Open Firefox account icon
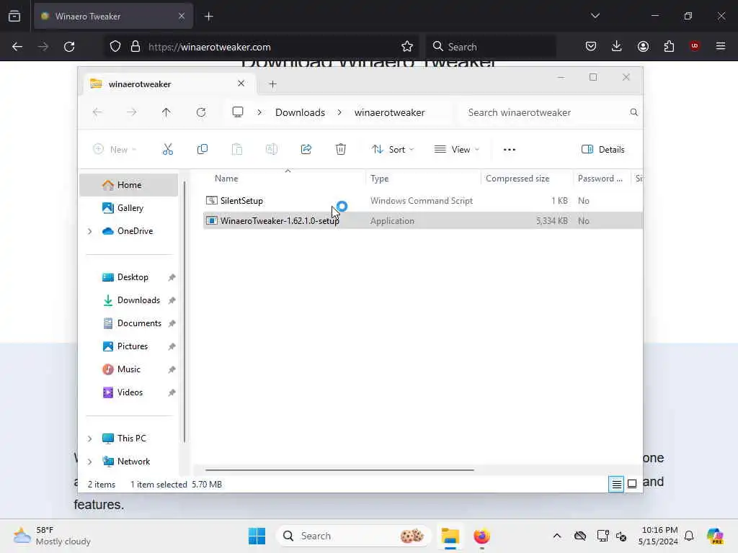Image resolution: width=738 pixels, height=553 pixels. (643, 46)
